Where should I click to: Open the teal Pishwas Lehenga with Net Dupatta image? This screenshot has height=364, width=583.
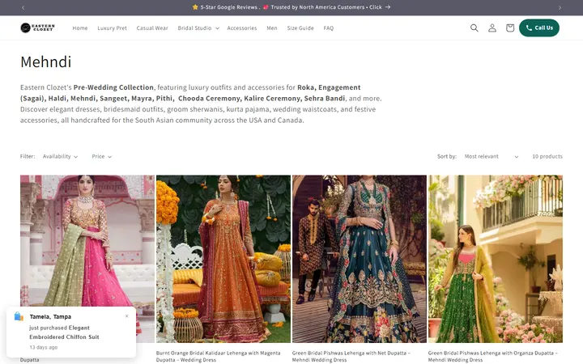(x=360, y=259)
